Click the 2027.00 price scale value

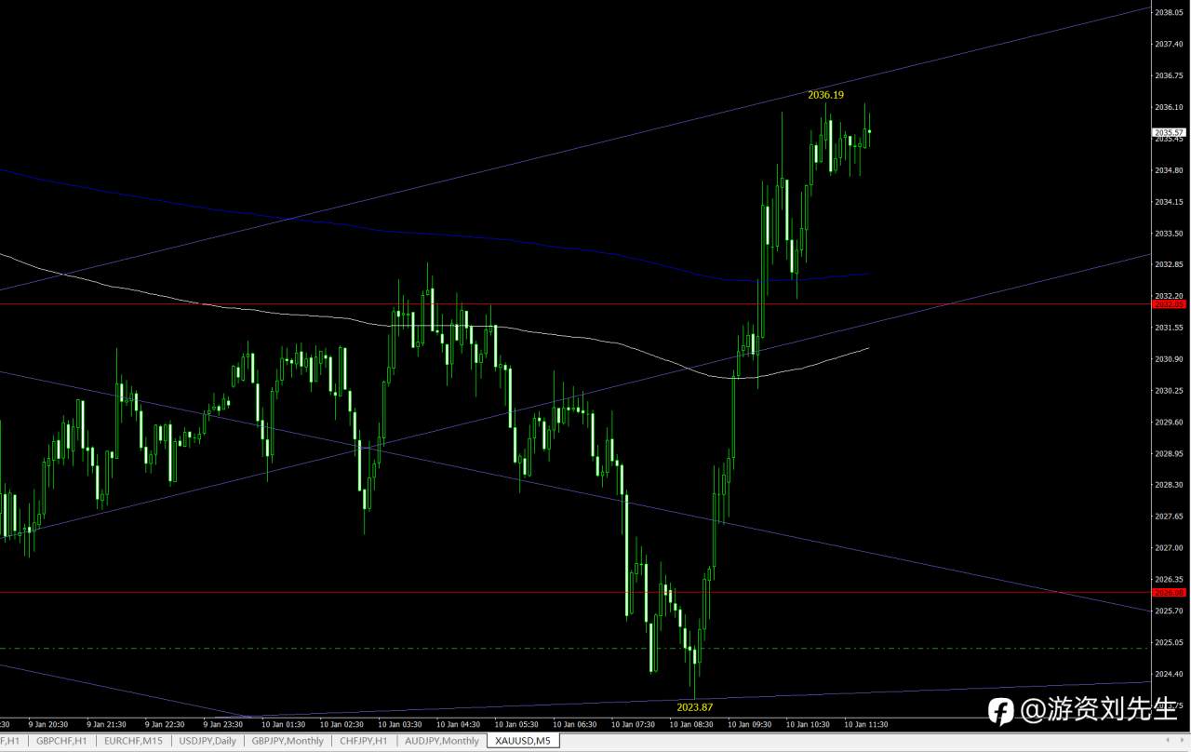(x=1169, y=548)
